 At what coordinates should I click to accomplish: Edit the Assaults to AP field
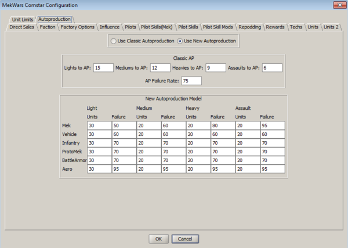271,68
